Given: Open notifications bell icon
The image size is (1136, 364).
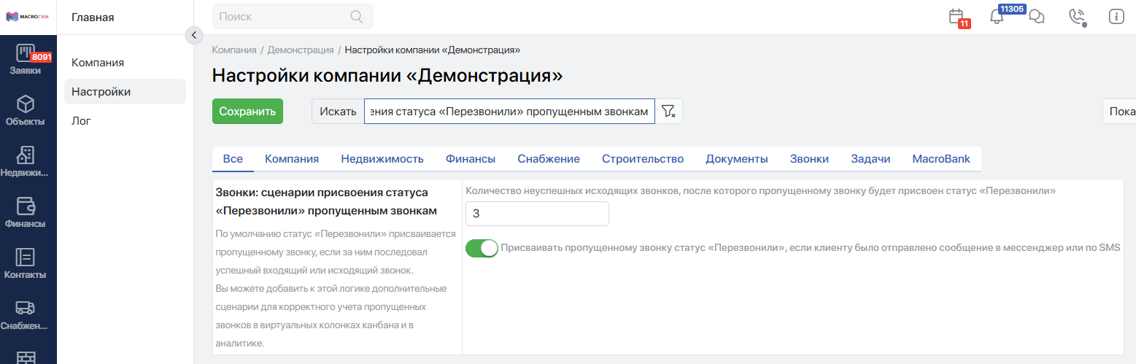Looking at the screenshot, I should tap(997, 17).
